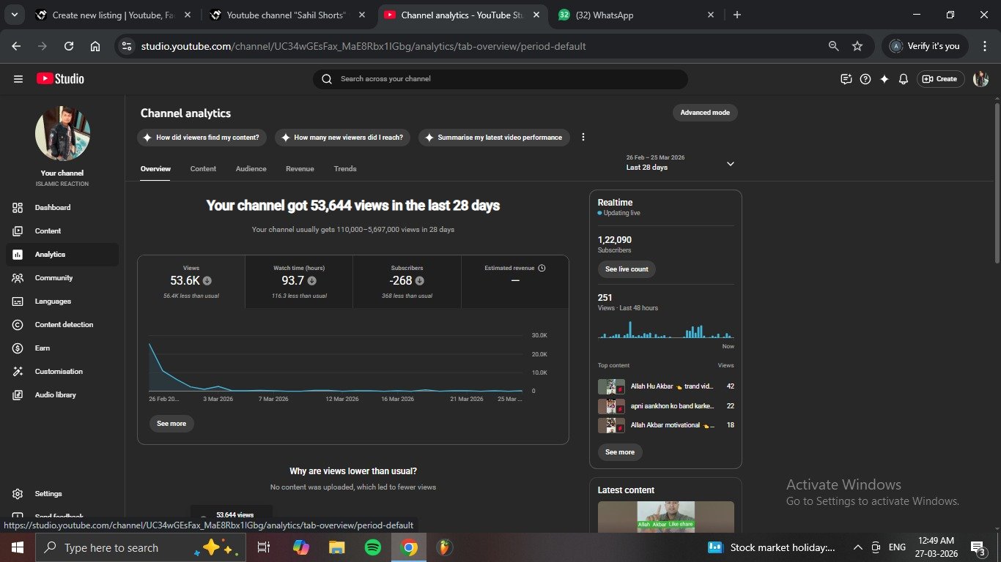
Task: Open Earn in the sidebar
Action: click(x=43, y=348)
